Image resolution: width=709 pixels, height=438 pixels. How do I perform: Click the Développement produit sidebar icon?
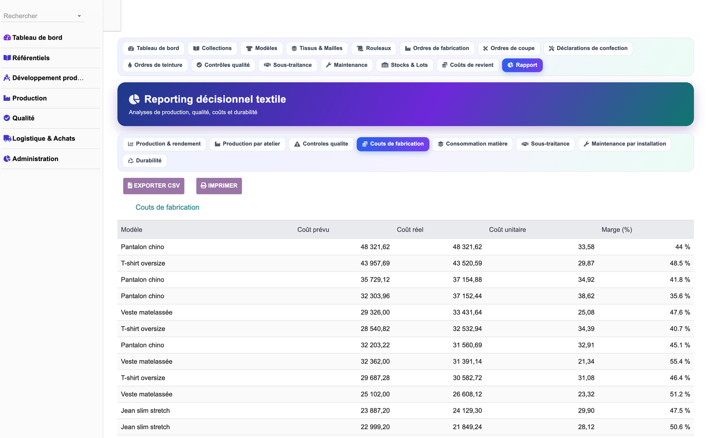pos(7,78)
